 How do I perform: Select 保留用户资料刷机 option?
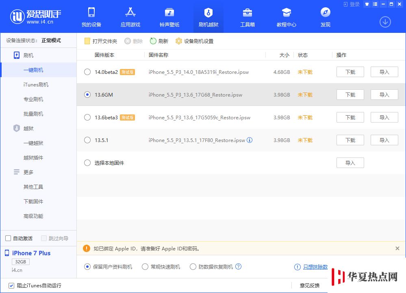coord(87,267)
